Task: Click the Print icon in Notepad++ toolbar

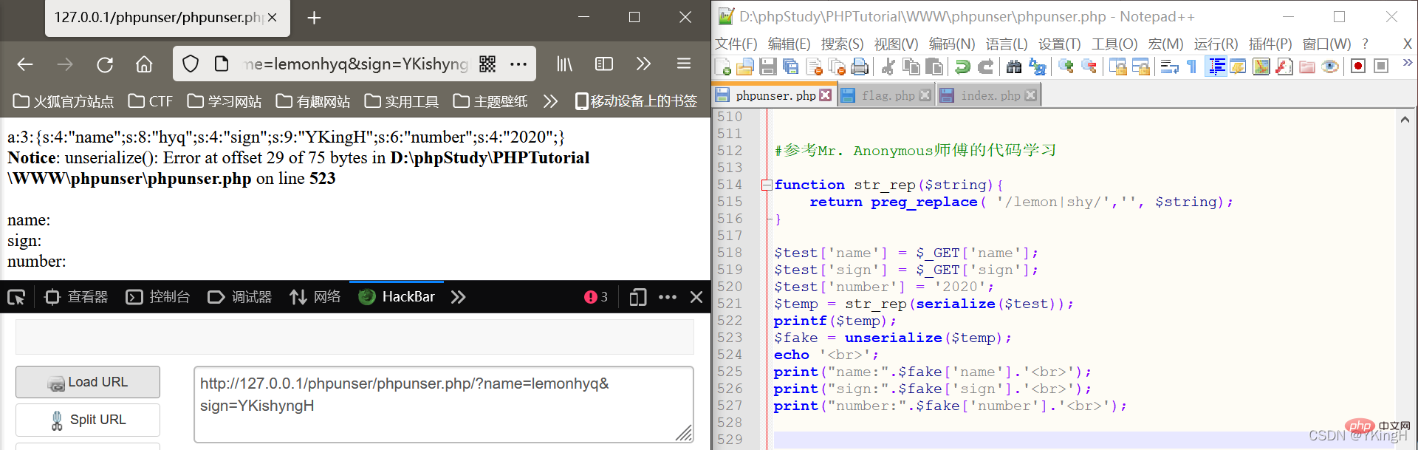Action: 860,67
